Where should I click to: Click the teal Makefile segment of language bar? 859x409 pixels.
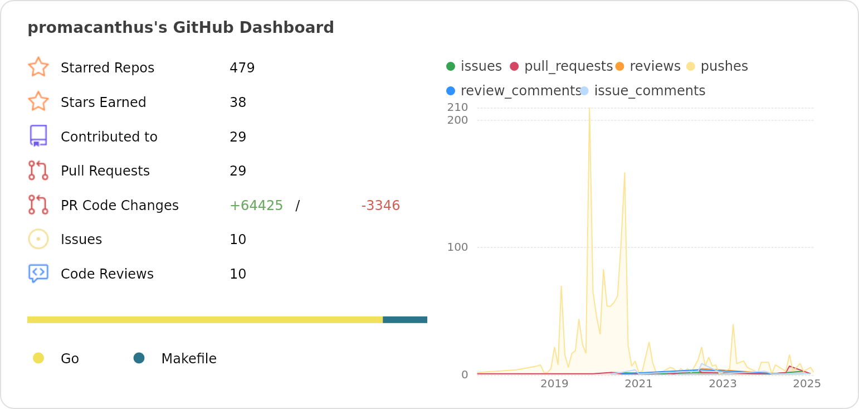pos(405,320)
